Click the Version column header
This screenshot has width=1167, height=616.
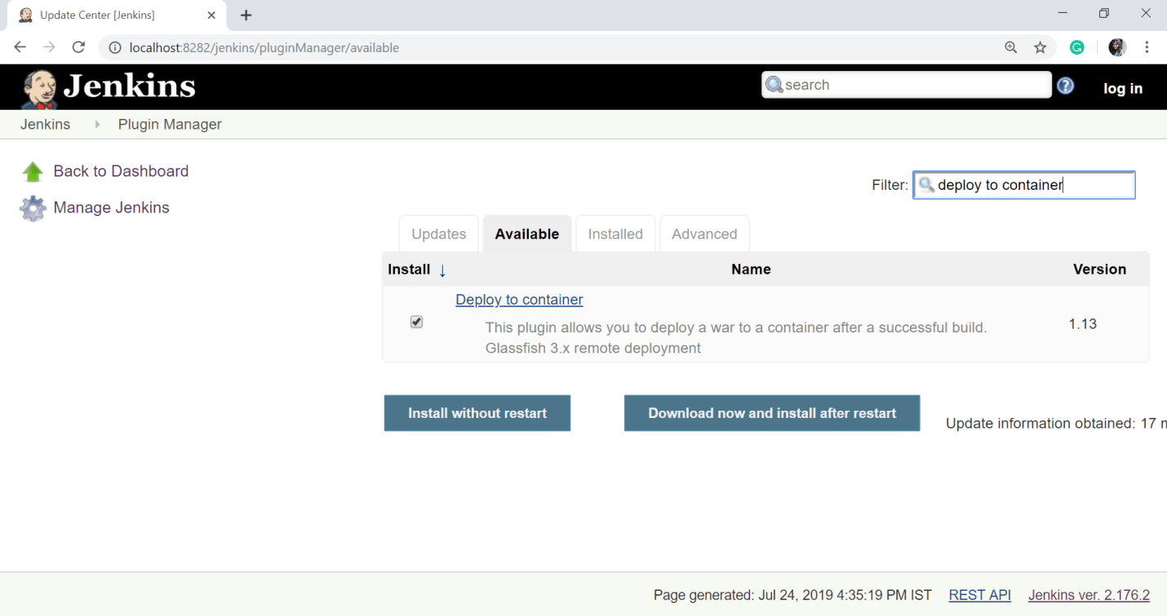tap(1099, 269)
